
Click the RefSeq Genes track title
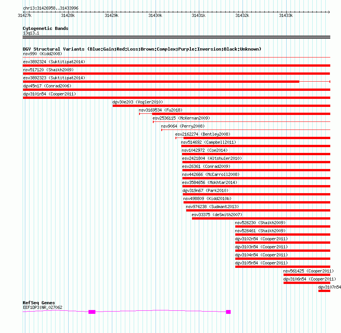(39, 303)
